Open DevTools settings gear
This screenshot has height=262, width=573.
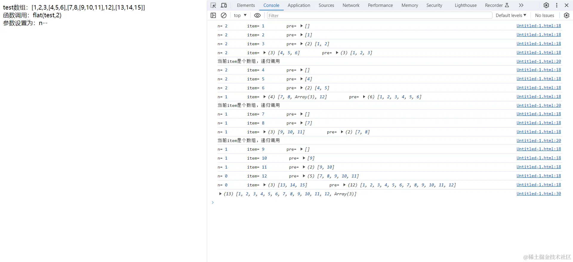(546, 5)
